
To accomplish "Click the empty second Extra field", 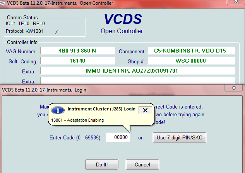I will (x=138, y=81).
